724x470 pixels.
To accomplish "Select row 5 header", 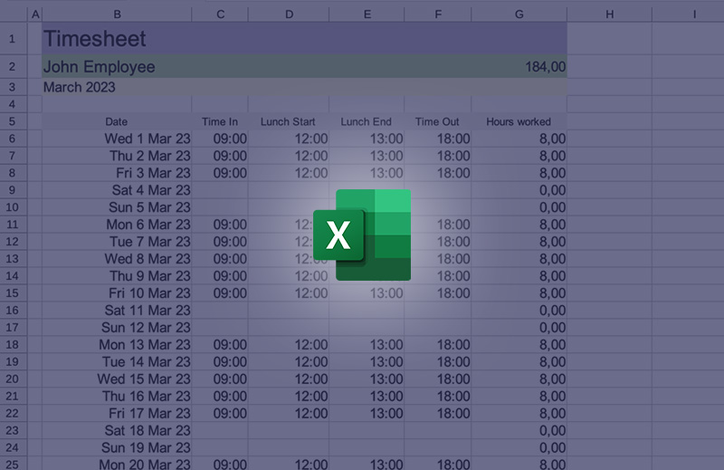I will [14, 121].
